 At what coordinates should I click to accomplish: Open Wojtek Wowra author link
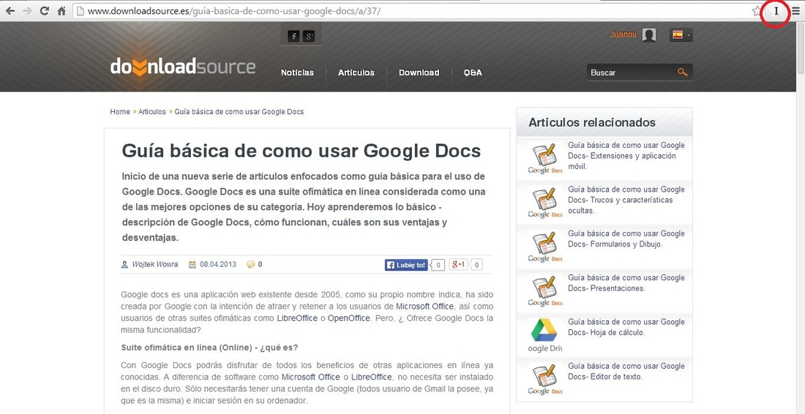(155, 265)
